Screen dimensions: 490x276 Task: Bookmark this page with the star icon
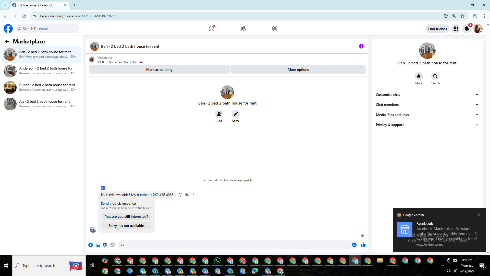(462, 16)
